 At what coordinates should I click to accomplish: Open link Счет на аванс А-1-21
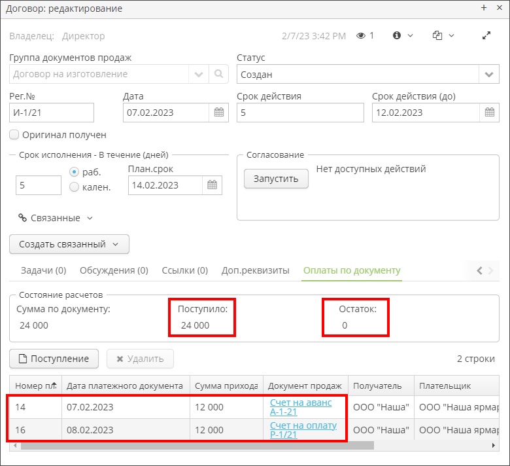pyautogui.click(x=301, y=407)
